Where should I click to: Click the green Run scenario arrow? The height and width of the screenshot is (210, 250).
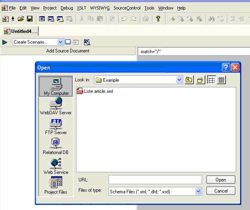pyautogui.click(x=5, y=42)
